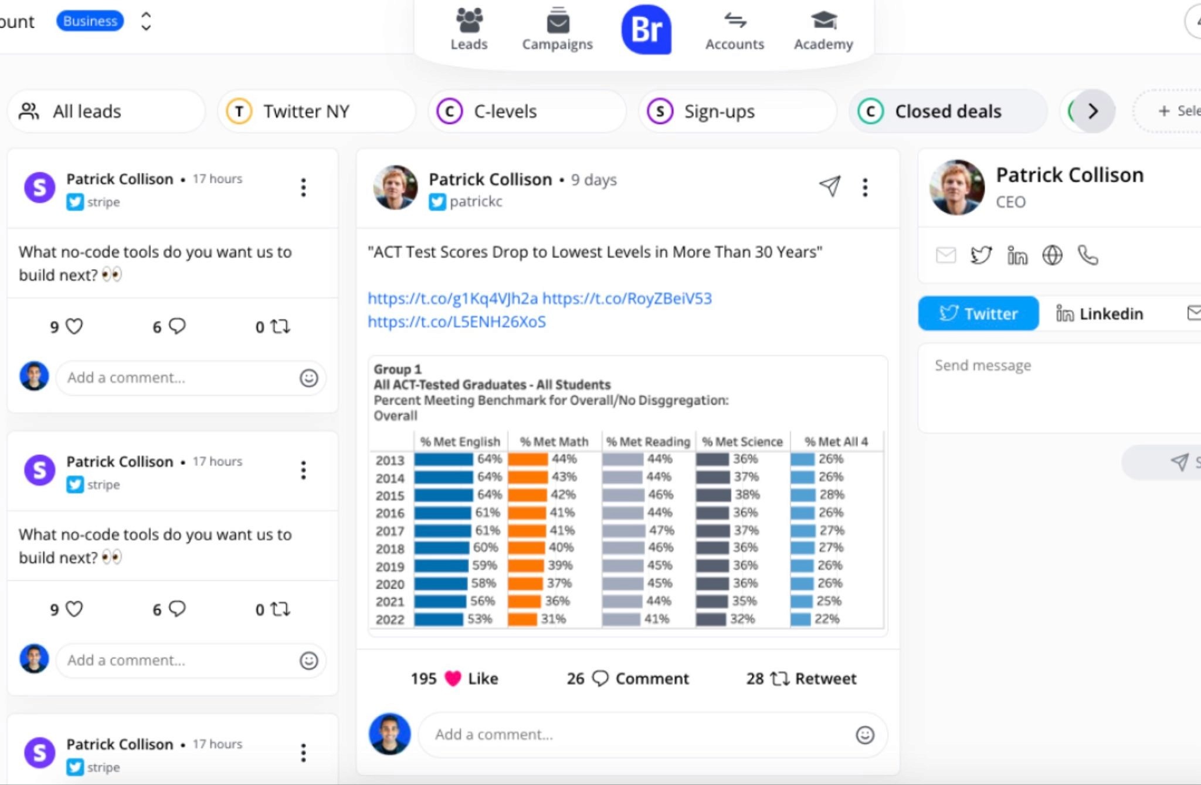1201x785 pixels.
Task: Open emoji picker in first stripe comment box
Action: 309,378
